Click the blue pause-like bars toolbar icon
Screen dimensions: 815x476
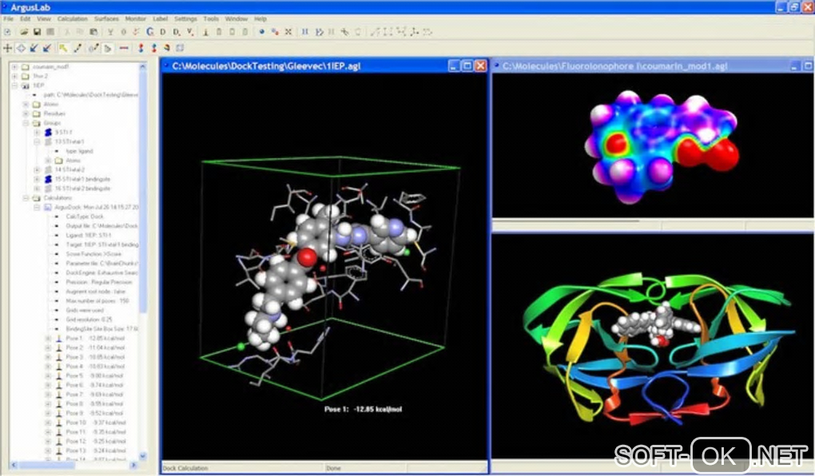(x=305, y=32)
